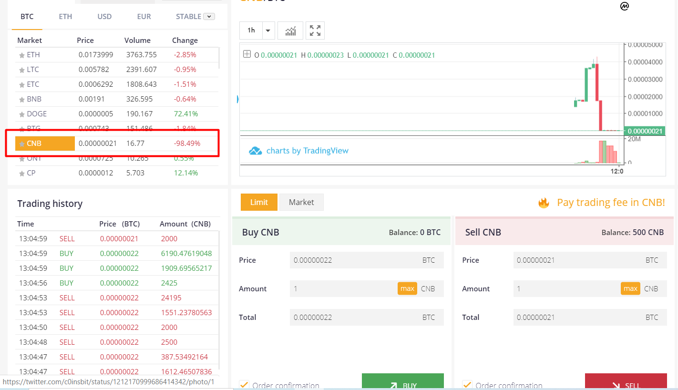
Task: Click max in Buy CNB amount
Action: pyautogui.click(x=407, y=288)
